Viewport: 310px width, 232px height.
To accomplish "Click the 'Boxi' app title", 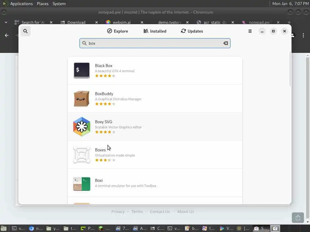I will click(99, 181).
